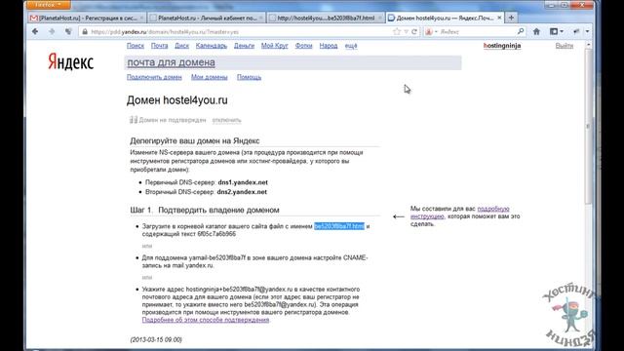624x351 pixels.
Task: Click the почта для домена heading link
Action: (x=172, y=62)
